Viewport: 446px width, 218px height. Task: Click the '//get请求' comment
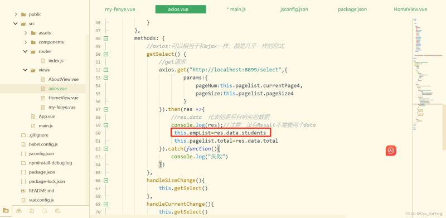point(172,62)
